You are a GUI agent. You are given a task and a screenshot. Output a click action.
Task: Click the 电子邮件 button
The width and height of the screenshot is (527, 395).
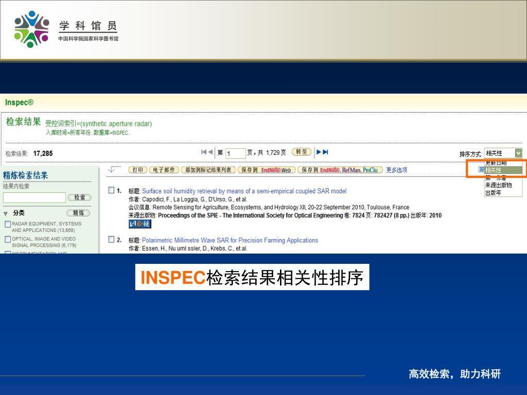click(x=164, y=170)
